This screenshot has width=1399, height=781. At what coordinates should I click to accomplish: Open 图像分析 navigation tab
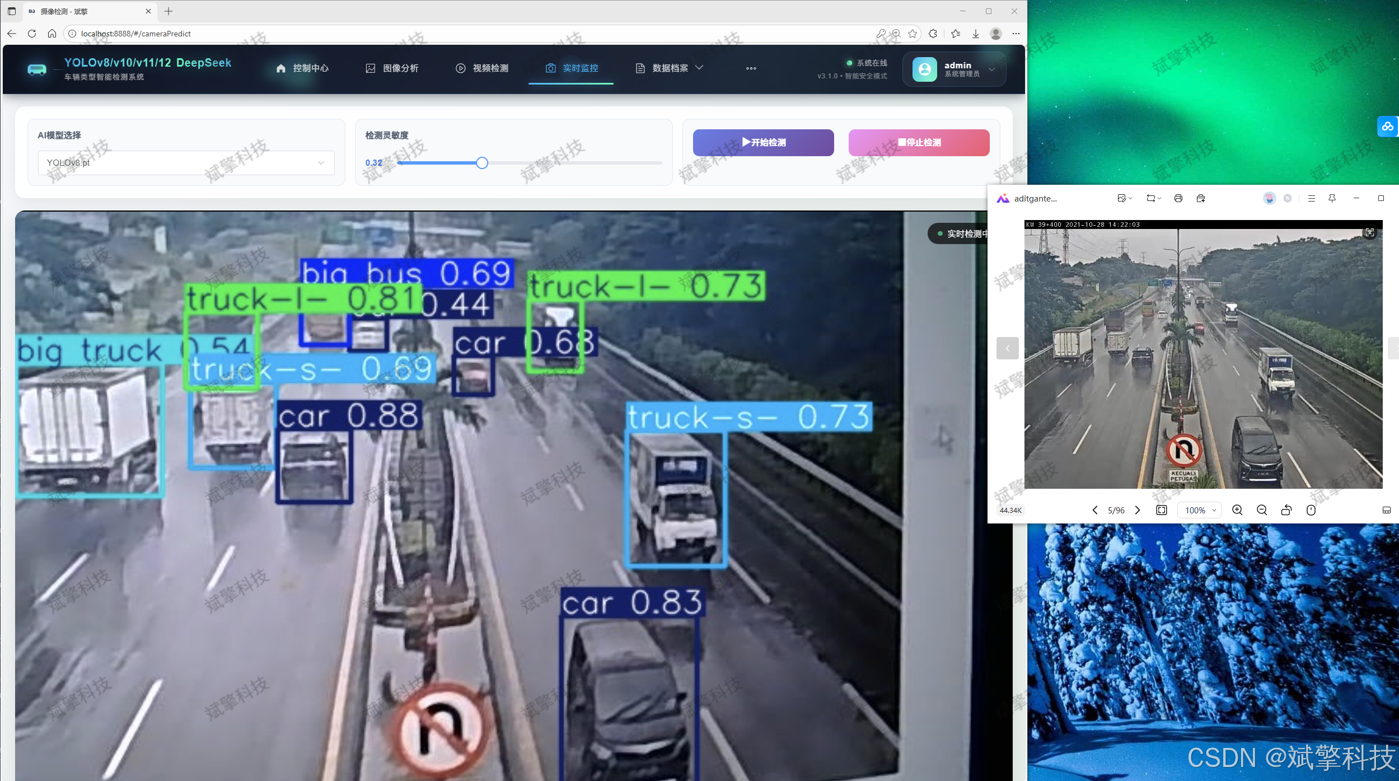[392, 68]
